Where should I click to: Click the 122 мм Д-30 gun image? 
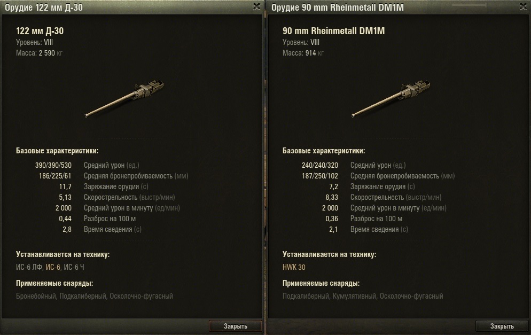pyautogui.click(x=124, y=98)
